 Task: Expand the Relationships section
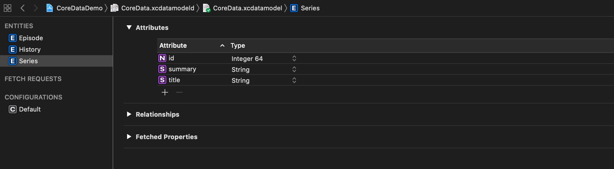tap(129, 114)
